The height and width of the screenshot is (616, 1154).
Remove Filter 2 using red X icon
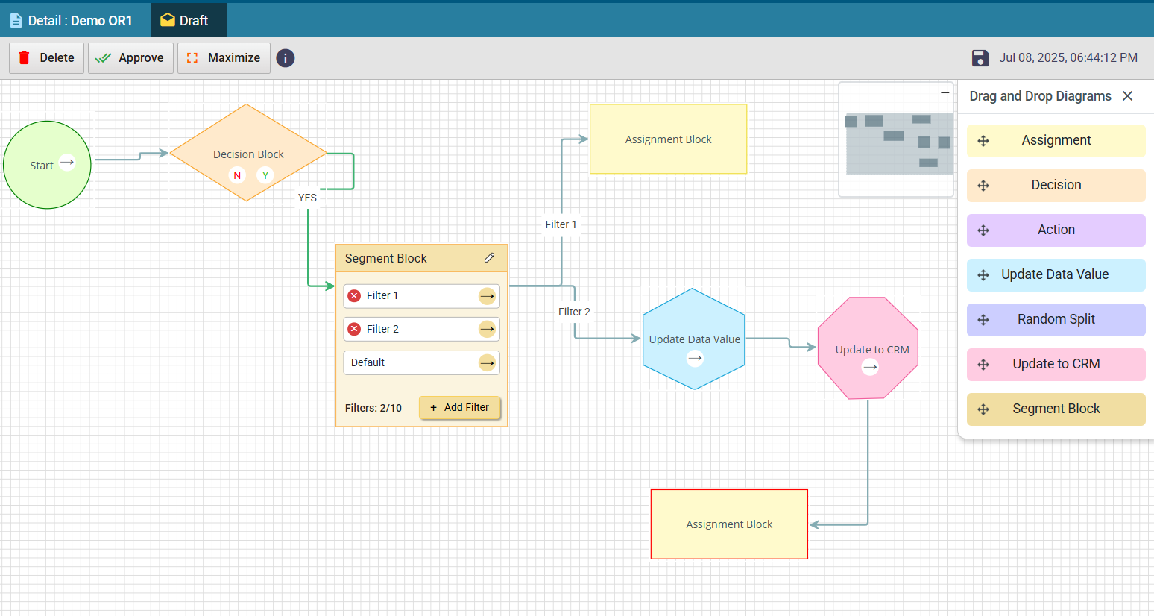pyautogui.click(x=355, y=330)
